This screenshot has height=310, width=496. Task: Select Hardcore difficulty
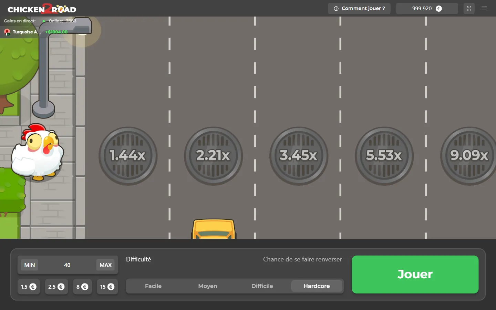317,286
